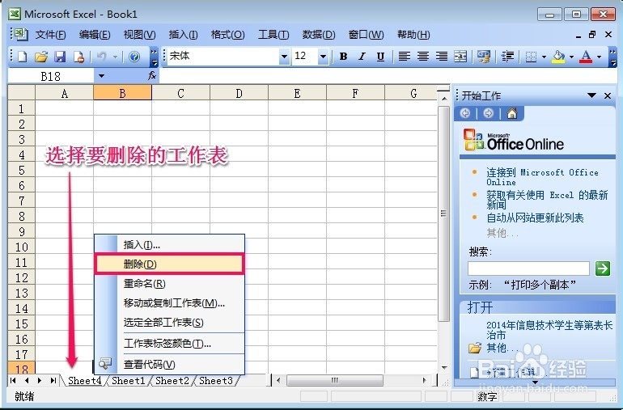The image size is (623, 410).
Task: Choose 删除(D) in the context menu
Action: (170, 264)
